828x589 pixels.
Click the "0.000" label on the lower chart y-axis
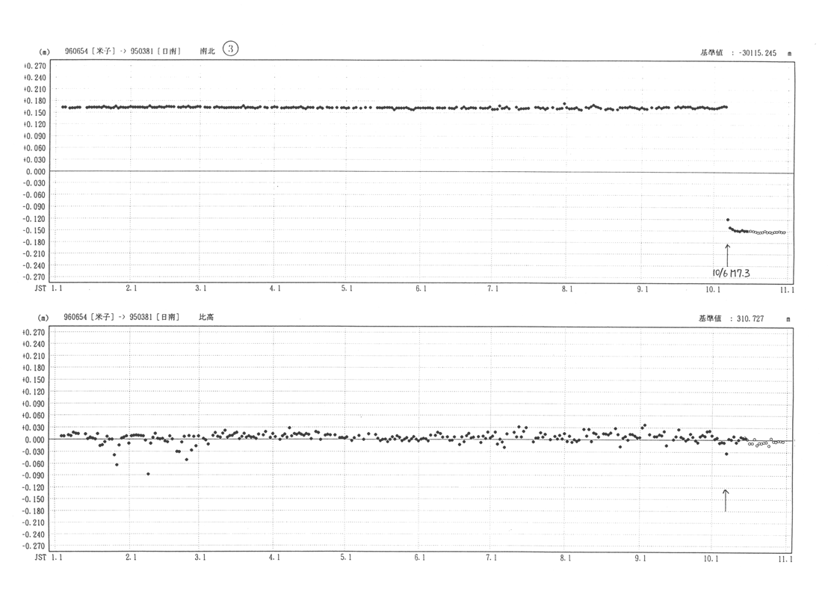point(37,440)
